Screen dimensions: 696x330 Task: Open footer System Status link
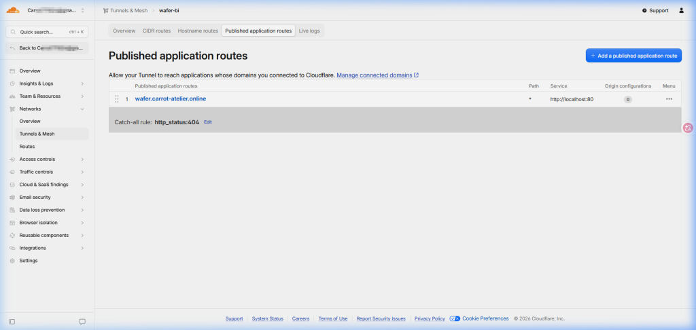267,319
